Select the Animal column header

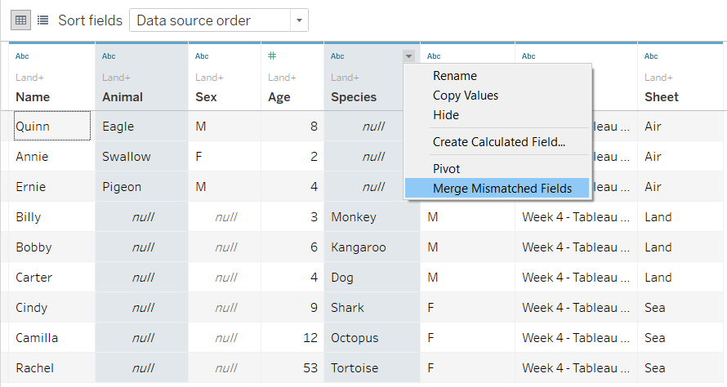(x=123, y=97)
